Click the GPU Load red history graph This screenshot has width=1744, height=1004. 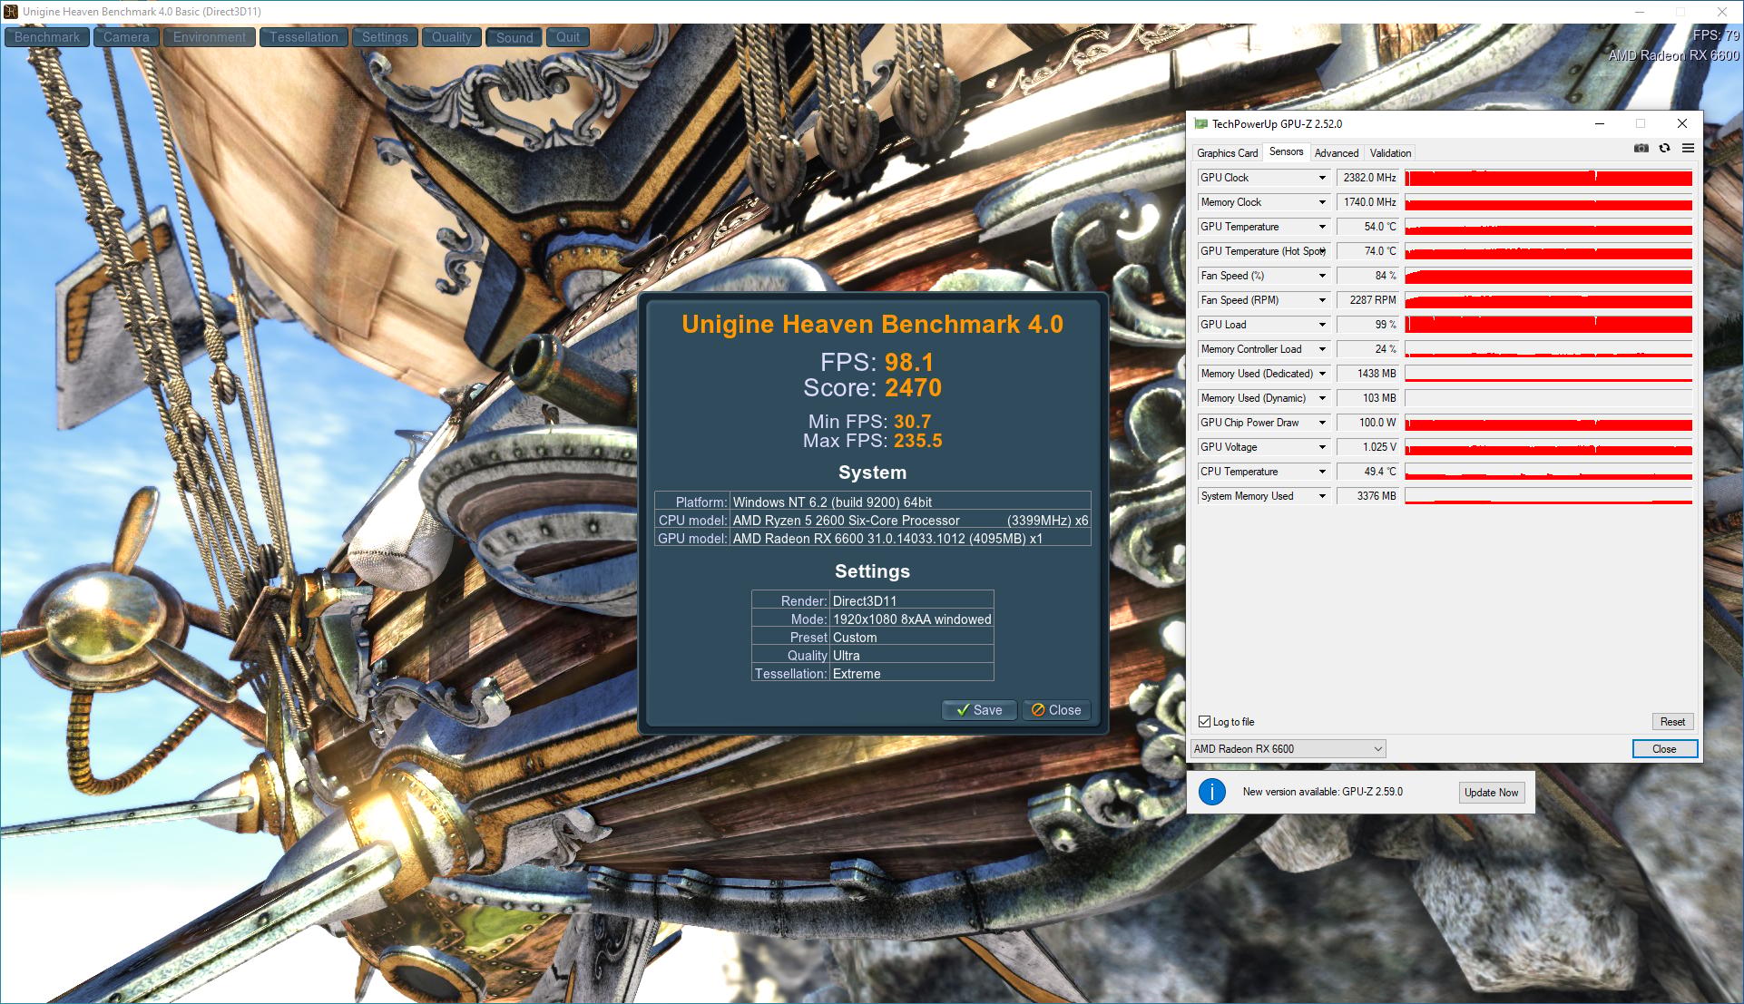1548,325
